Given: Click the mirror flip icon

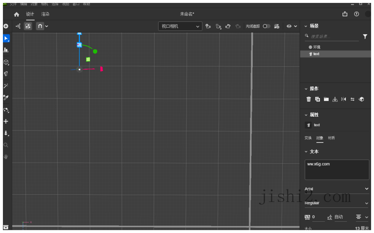Looking at the screenshot, I should 344,99.
